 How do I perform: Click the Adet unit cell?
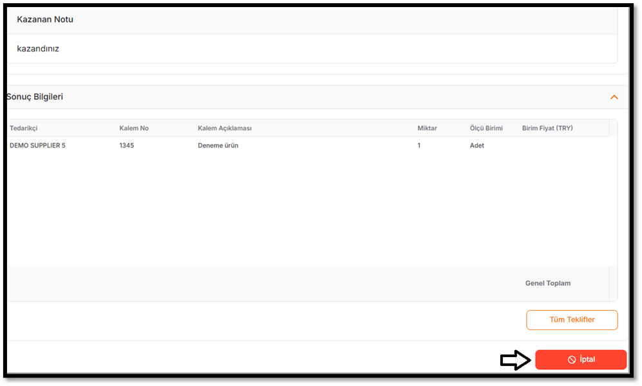pyautogui.click(x=477, y=145)
